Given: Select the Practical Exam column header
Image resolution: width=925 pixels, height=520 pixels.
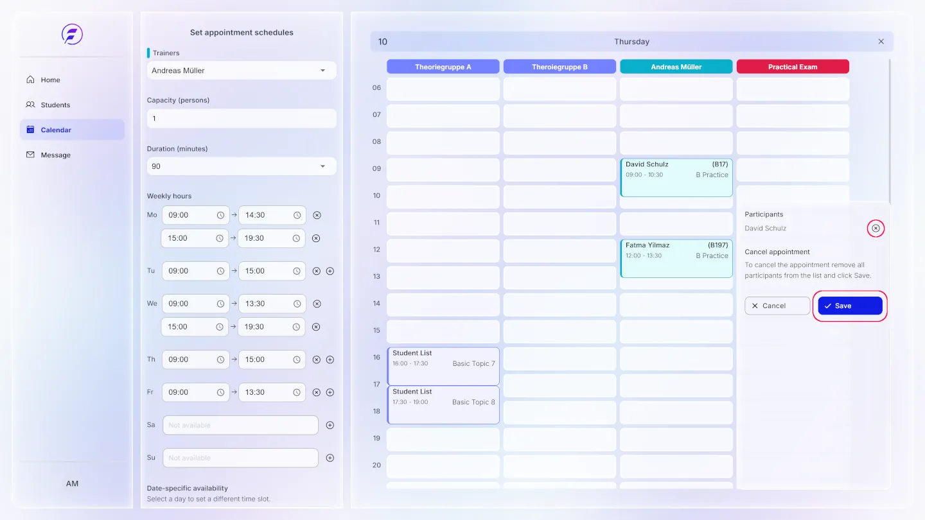Looking at the screenshot, I should [x=793, y=67].
